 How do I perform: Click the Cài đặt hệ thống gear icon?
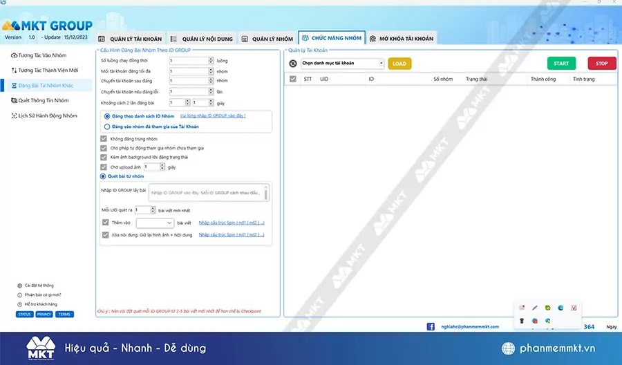pyautogui.click(x=19, y=285)
